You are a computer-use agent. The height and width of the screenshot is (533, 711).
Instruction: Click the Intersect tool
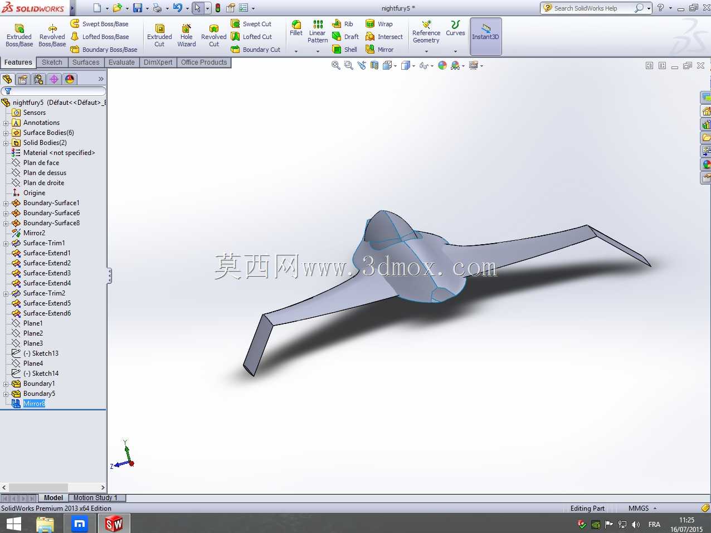[x=384, y=37]
